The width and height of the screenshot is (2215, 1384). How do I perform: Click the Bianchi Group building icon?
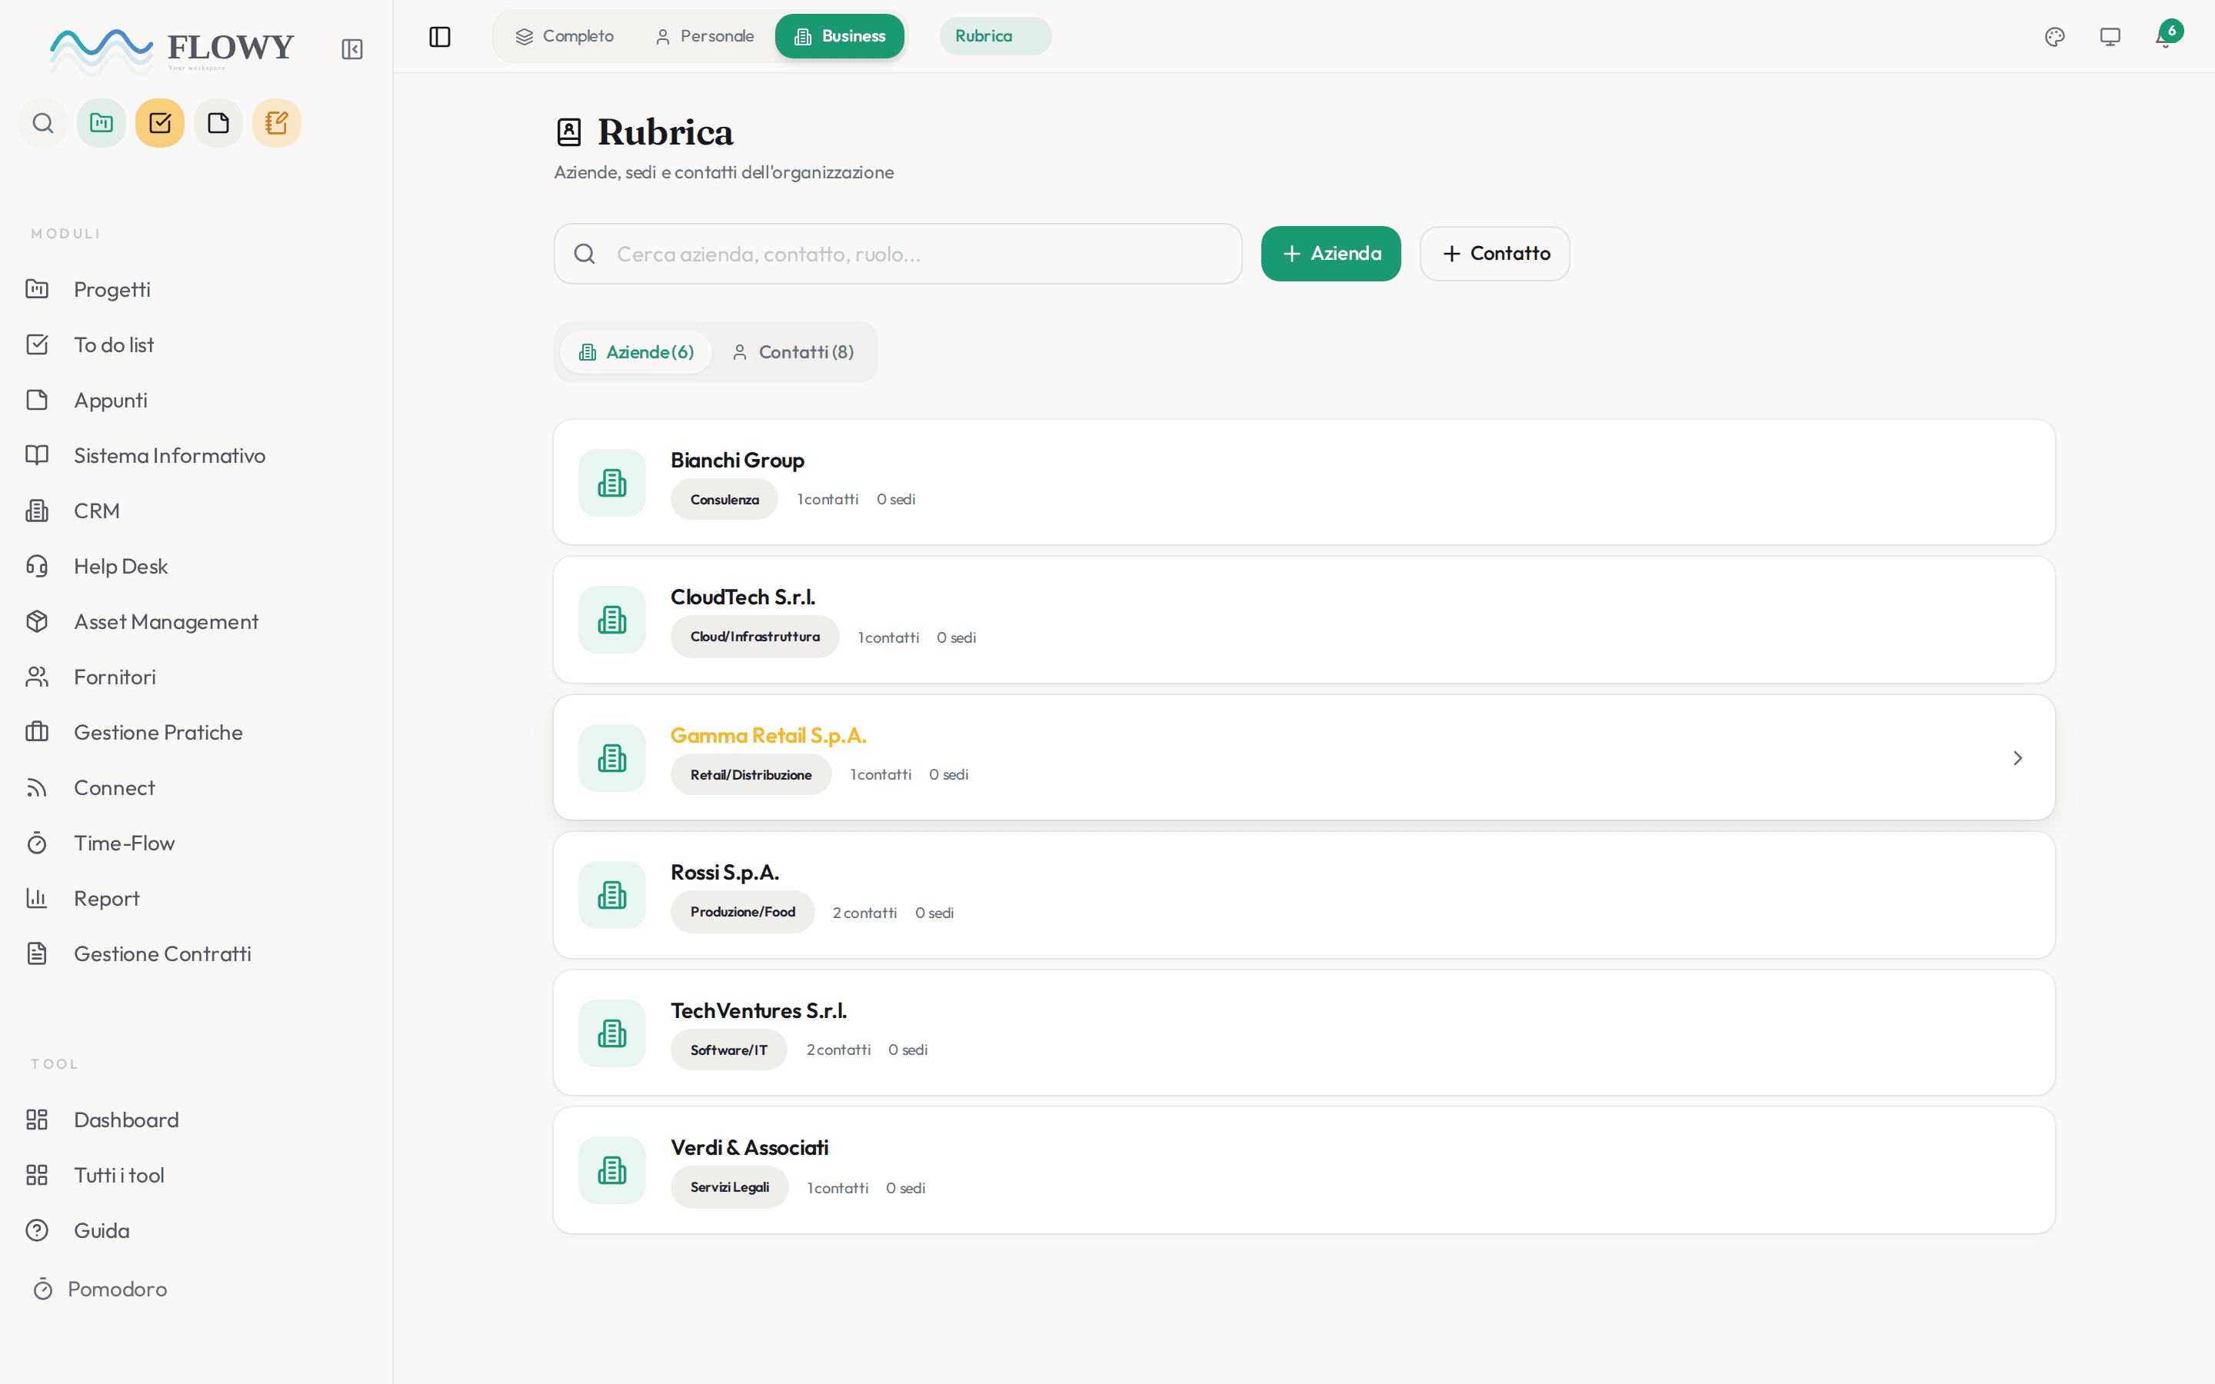pos(612,482)
